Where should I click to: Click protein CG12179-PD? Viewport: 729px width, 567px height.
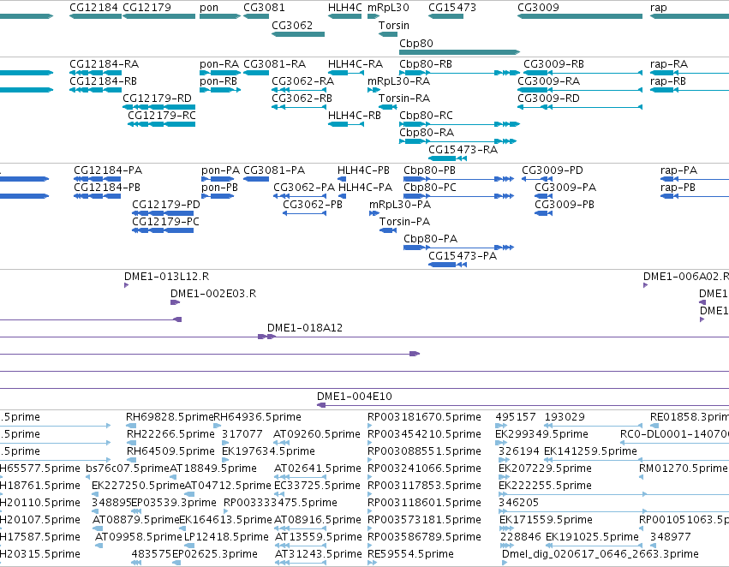[x=166, y=205]
